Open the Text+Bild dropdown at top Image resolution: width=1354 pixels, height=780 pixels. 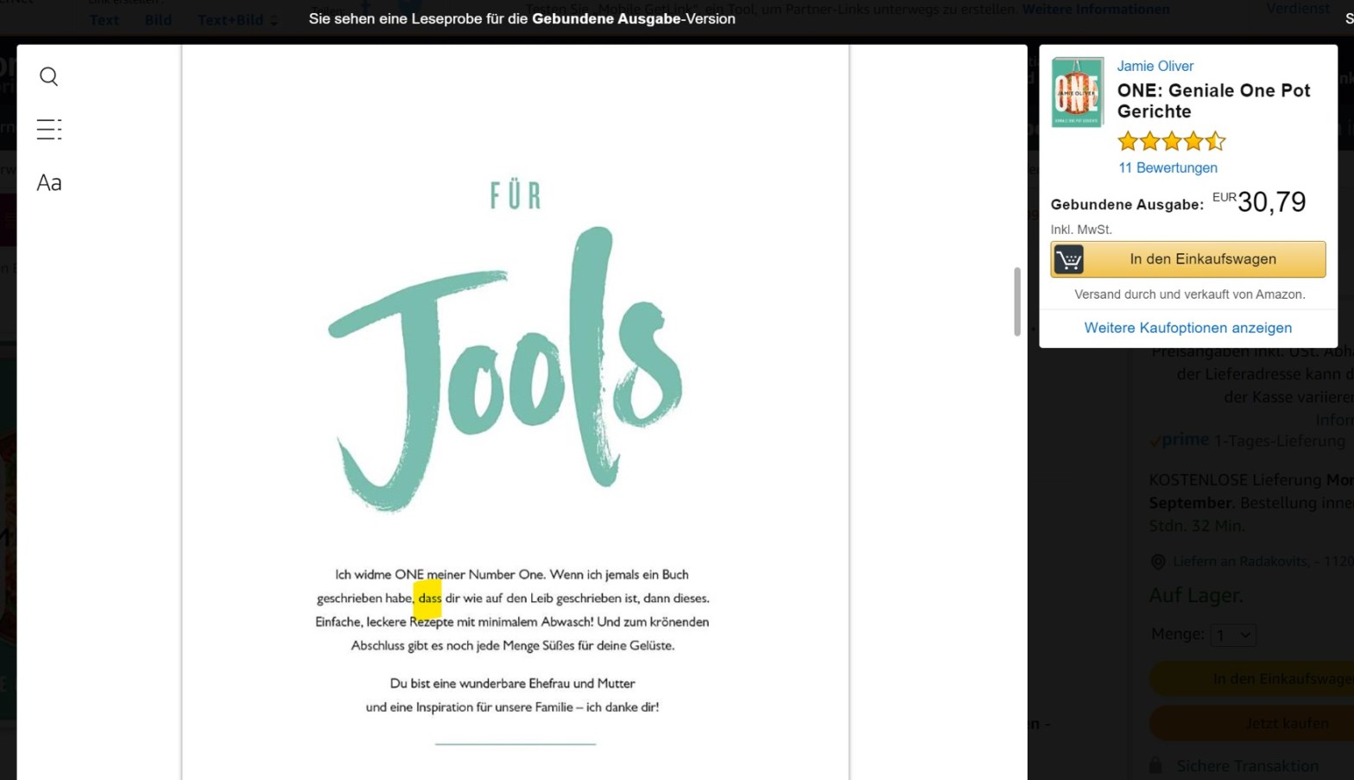coord(237,20)
